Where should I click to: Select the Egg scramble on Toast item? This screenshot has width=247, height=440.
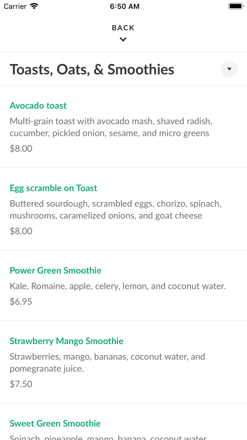pos(53,188)
